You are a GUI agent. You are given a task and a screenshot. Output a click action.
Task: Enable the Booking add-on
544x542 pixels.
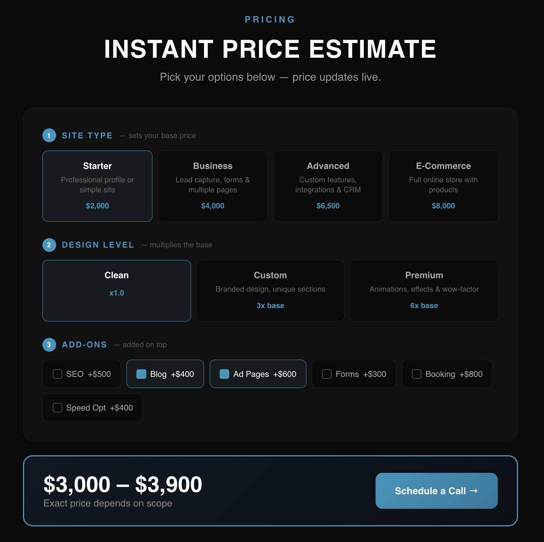coord(417,374)
